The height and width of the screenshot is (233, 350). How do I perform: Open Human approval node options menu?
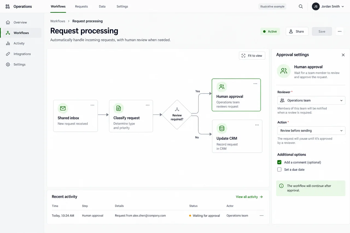click(255, 84)
